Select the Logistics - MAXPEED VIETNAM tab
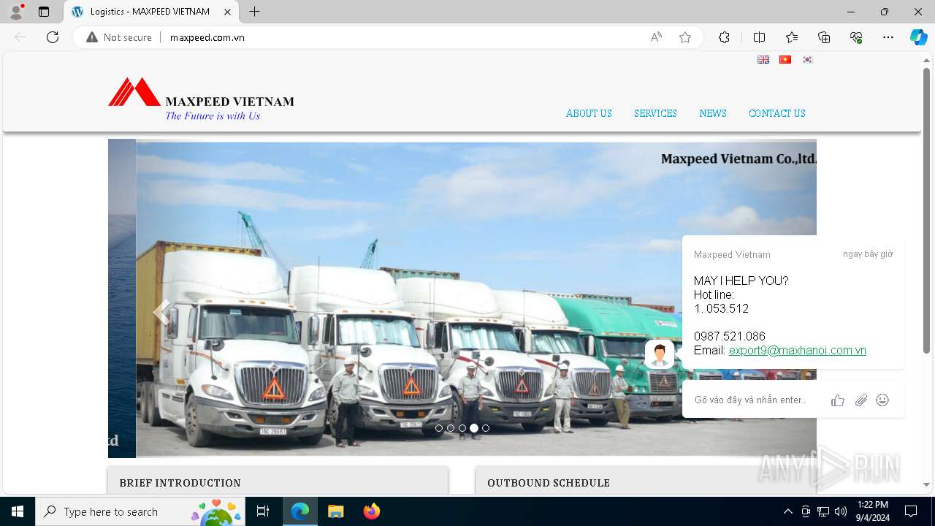Viewport: 935px width, 526px height. [151, 12]
